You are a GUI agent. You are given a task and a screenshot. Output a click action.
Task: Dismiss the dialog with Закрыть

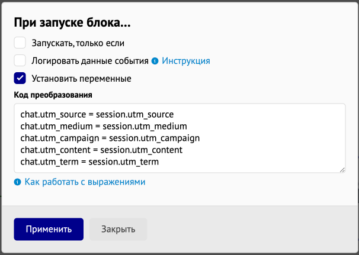[118, 229]
